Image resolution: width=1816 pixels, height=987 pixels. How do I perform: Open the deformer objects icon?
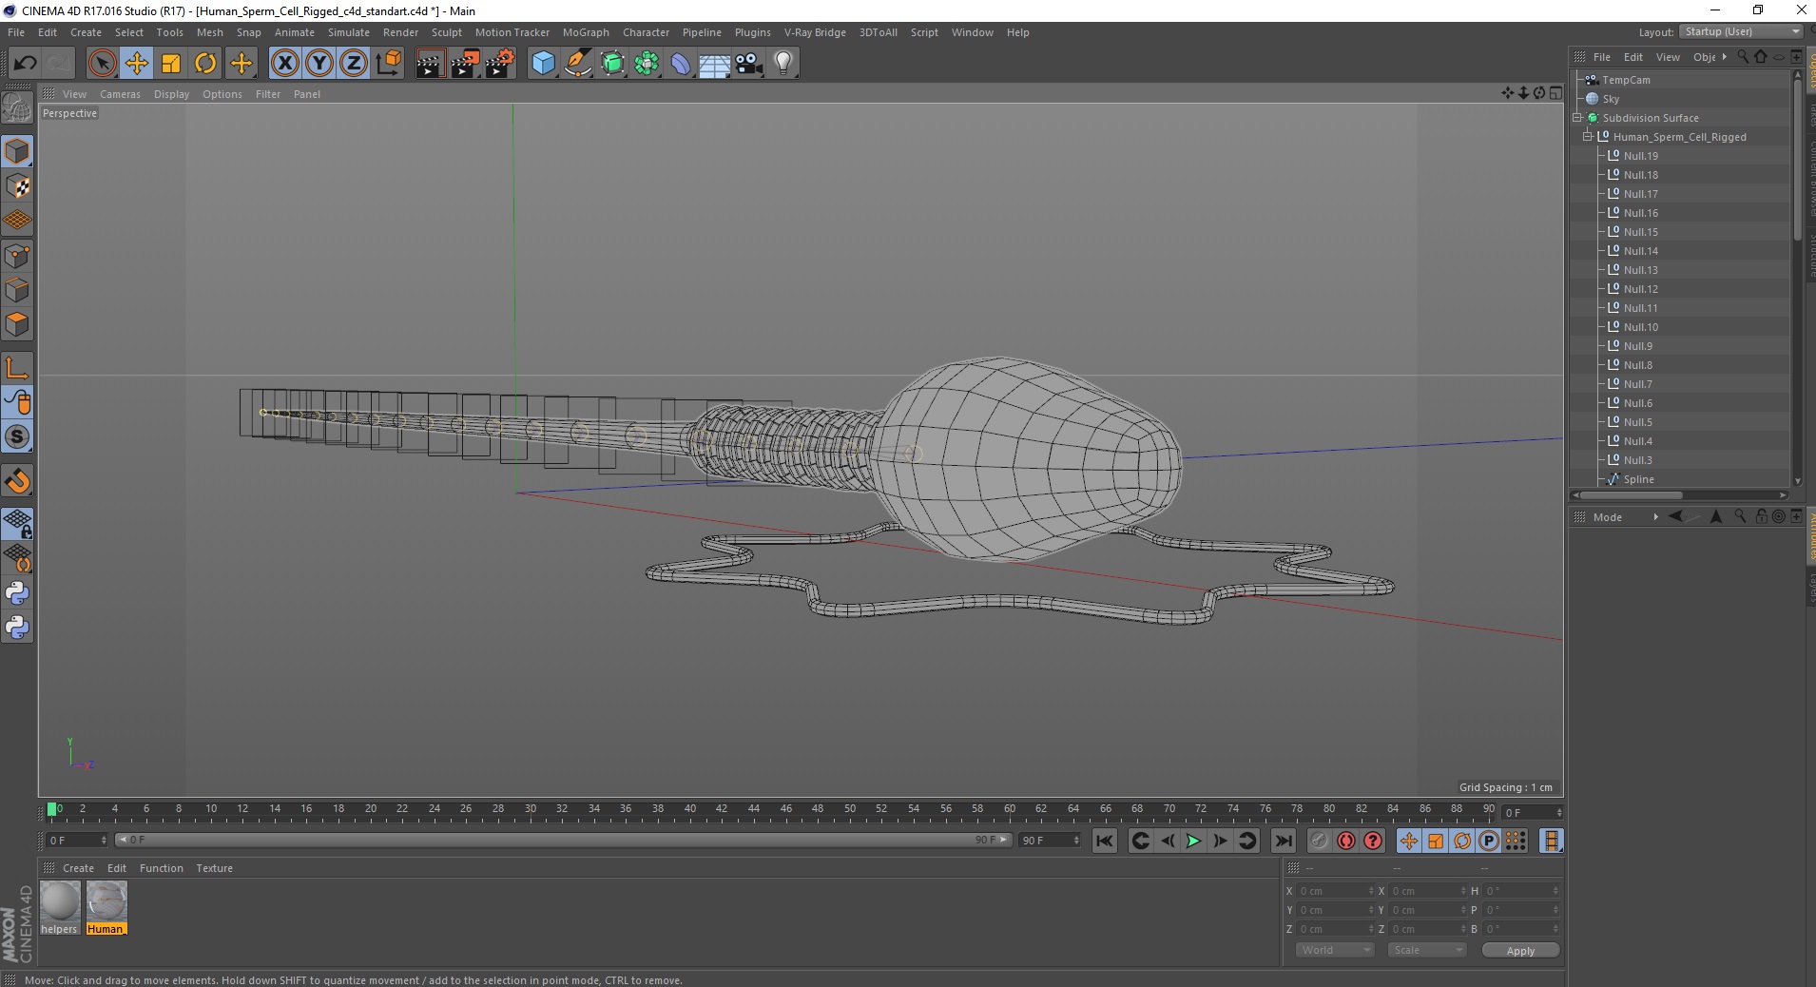pos(682,64)
